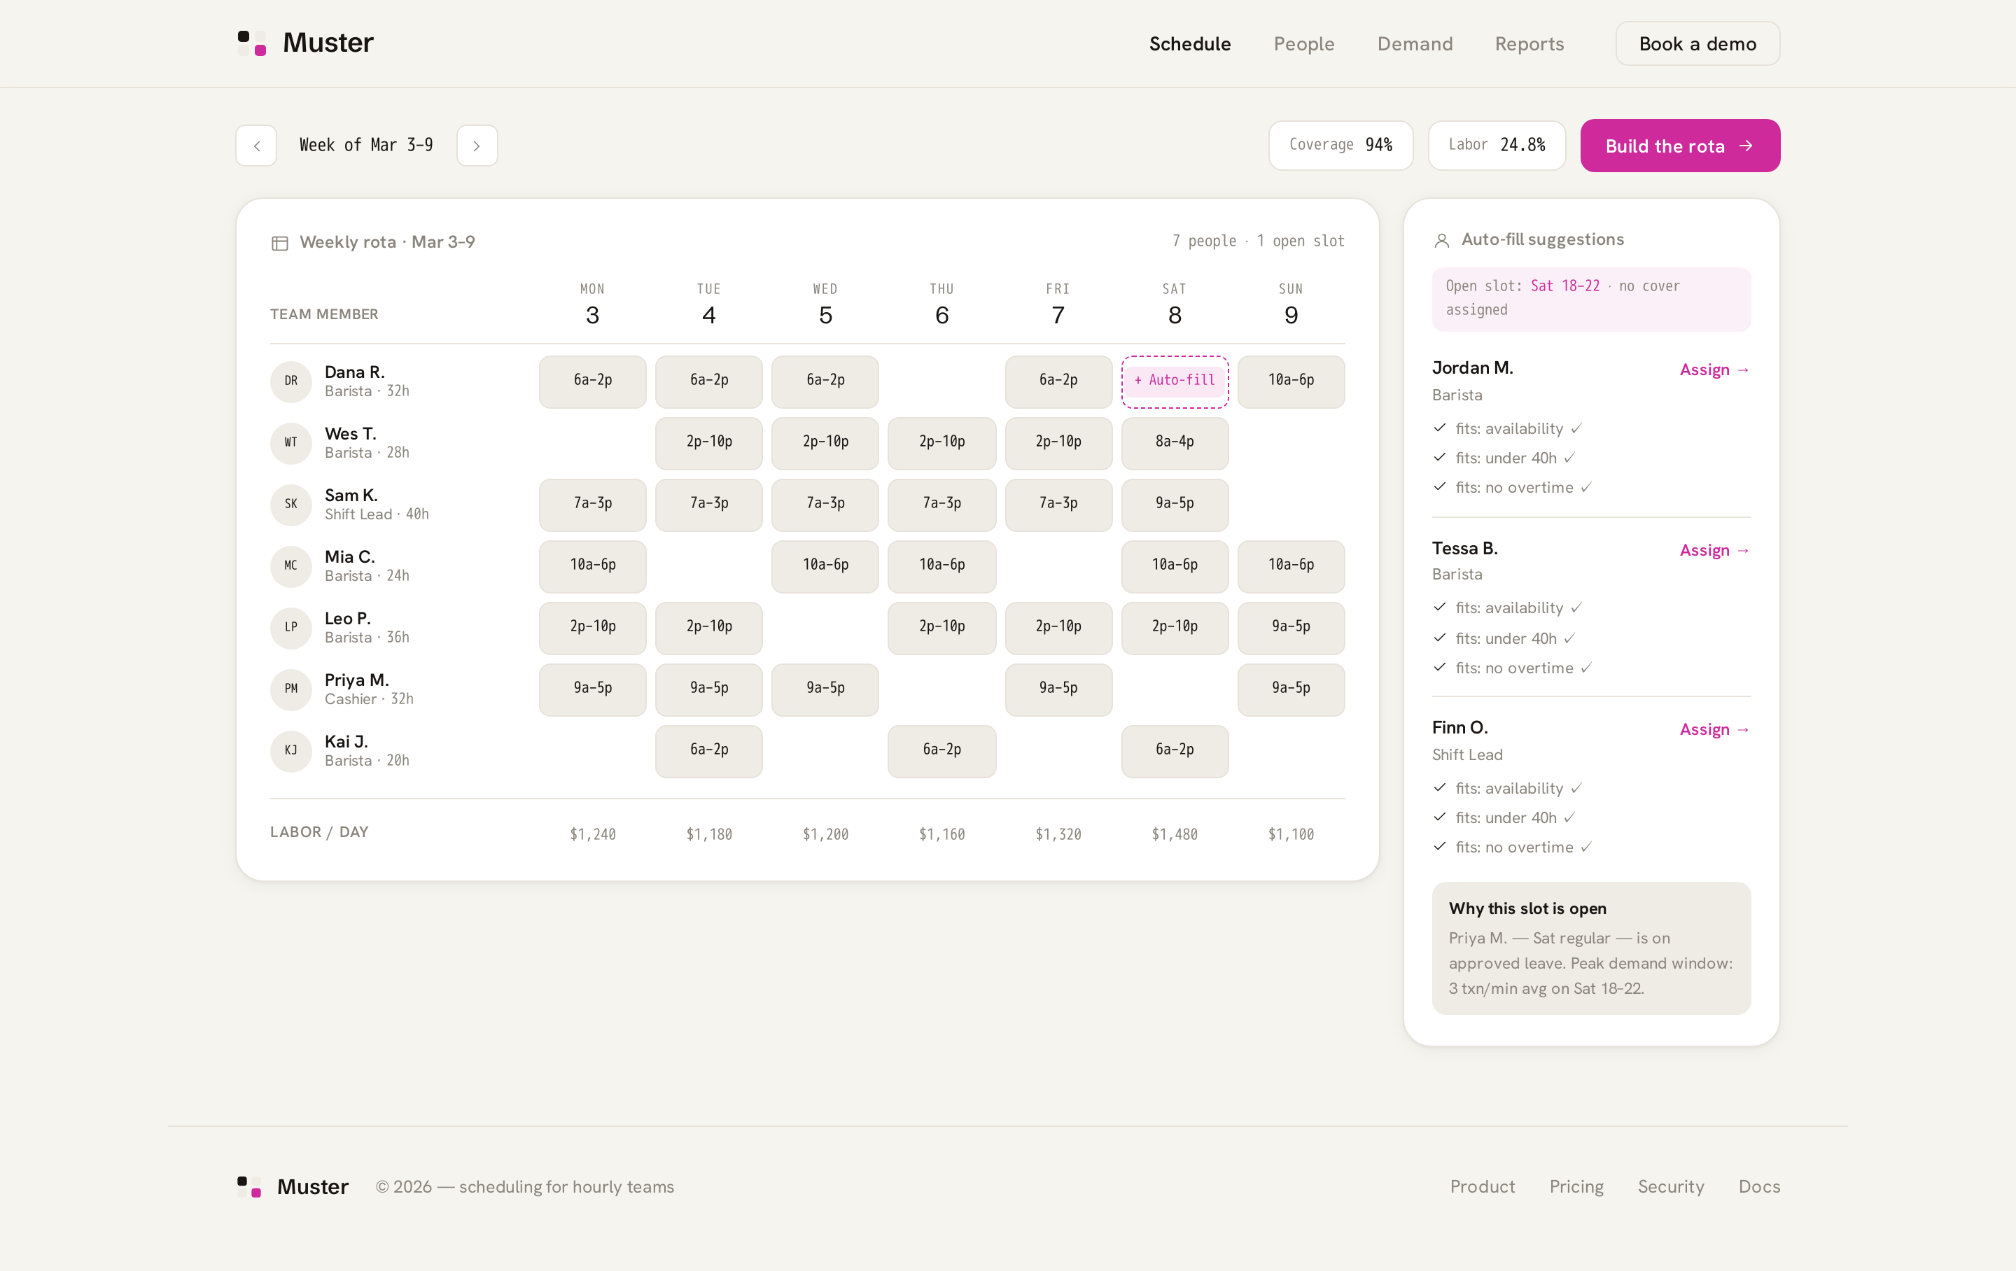Select Sam K.'s Wednesday 7a-3p shift
Screen dimensions: 2016x1271
click(825, 504)
